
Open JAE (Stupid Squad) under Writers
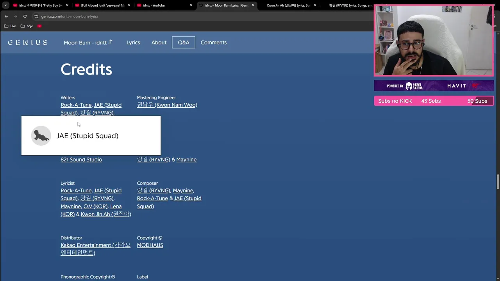tap(108, 105)
